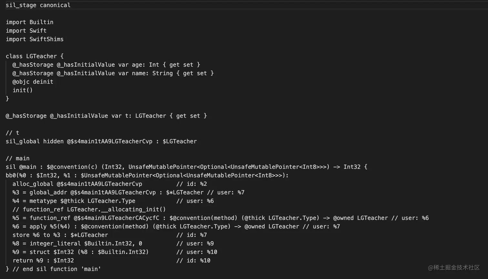Click the 'sil_global hidden' line
This screenshot has height=279, width=488.
[x=101, y=141]
